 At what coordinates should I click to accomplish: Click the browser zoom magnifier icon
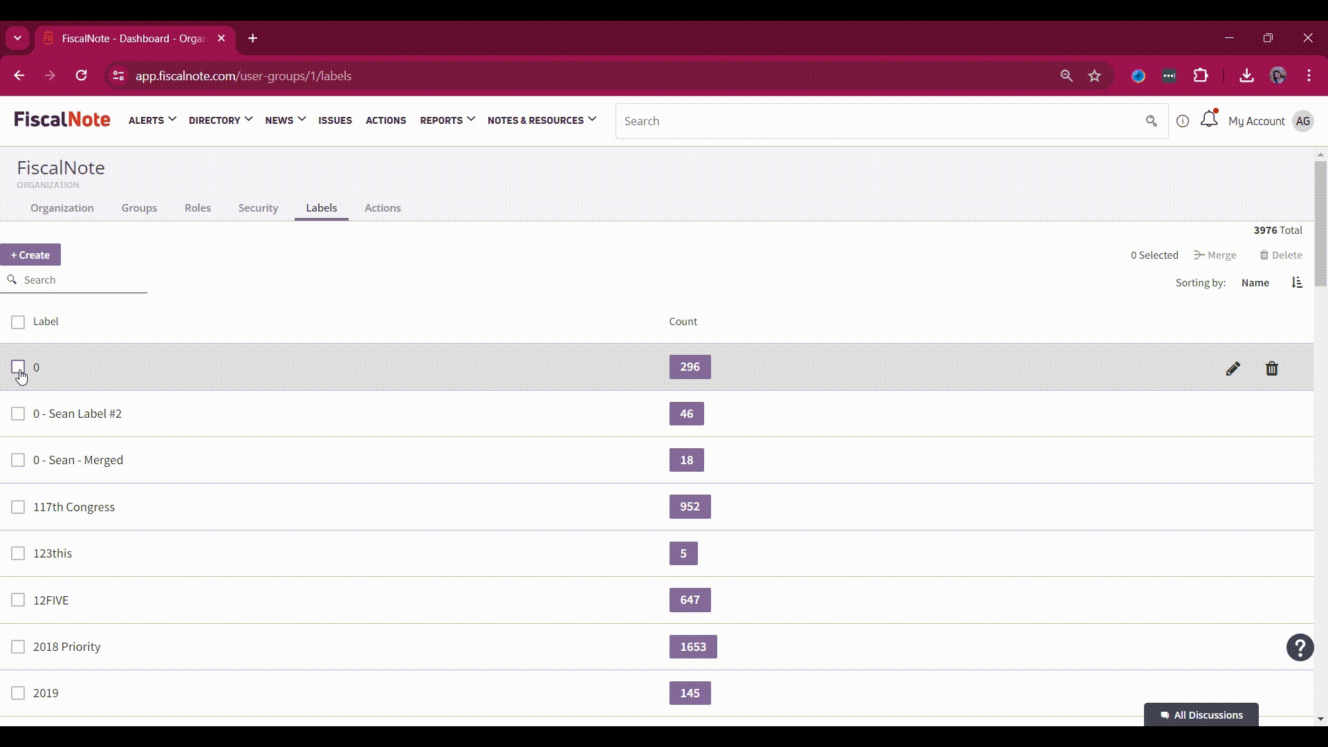[1067, 76]
